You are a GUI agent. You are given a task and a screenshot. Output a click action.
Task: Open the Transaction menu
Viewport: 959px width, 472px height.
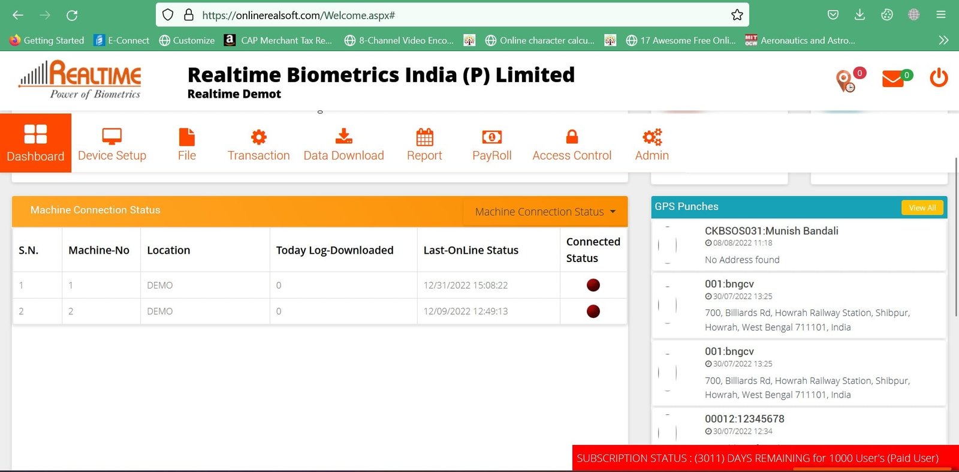(258, 144)
